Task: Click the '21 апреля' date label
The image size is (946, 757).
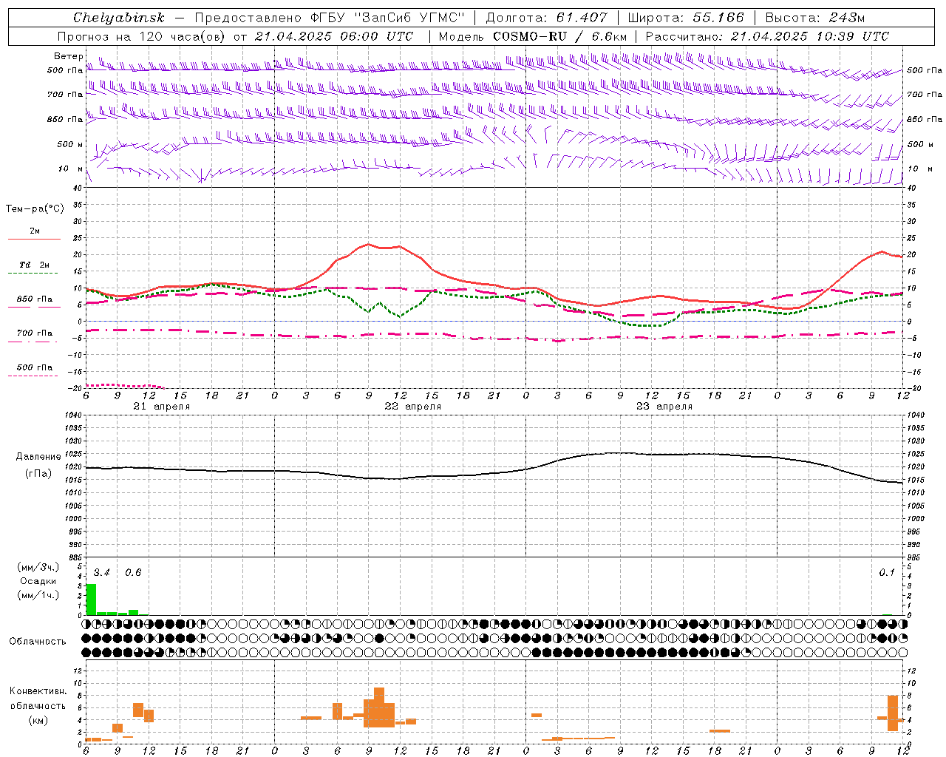Action: tap(161, 407)
